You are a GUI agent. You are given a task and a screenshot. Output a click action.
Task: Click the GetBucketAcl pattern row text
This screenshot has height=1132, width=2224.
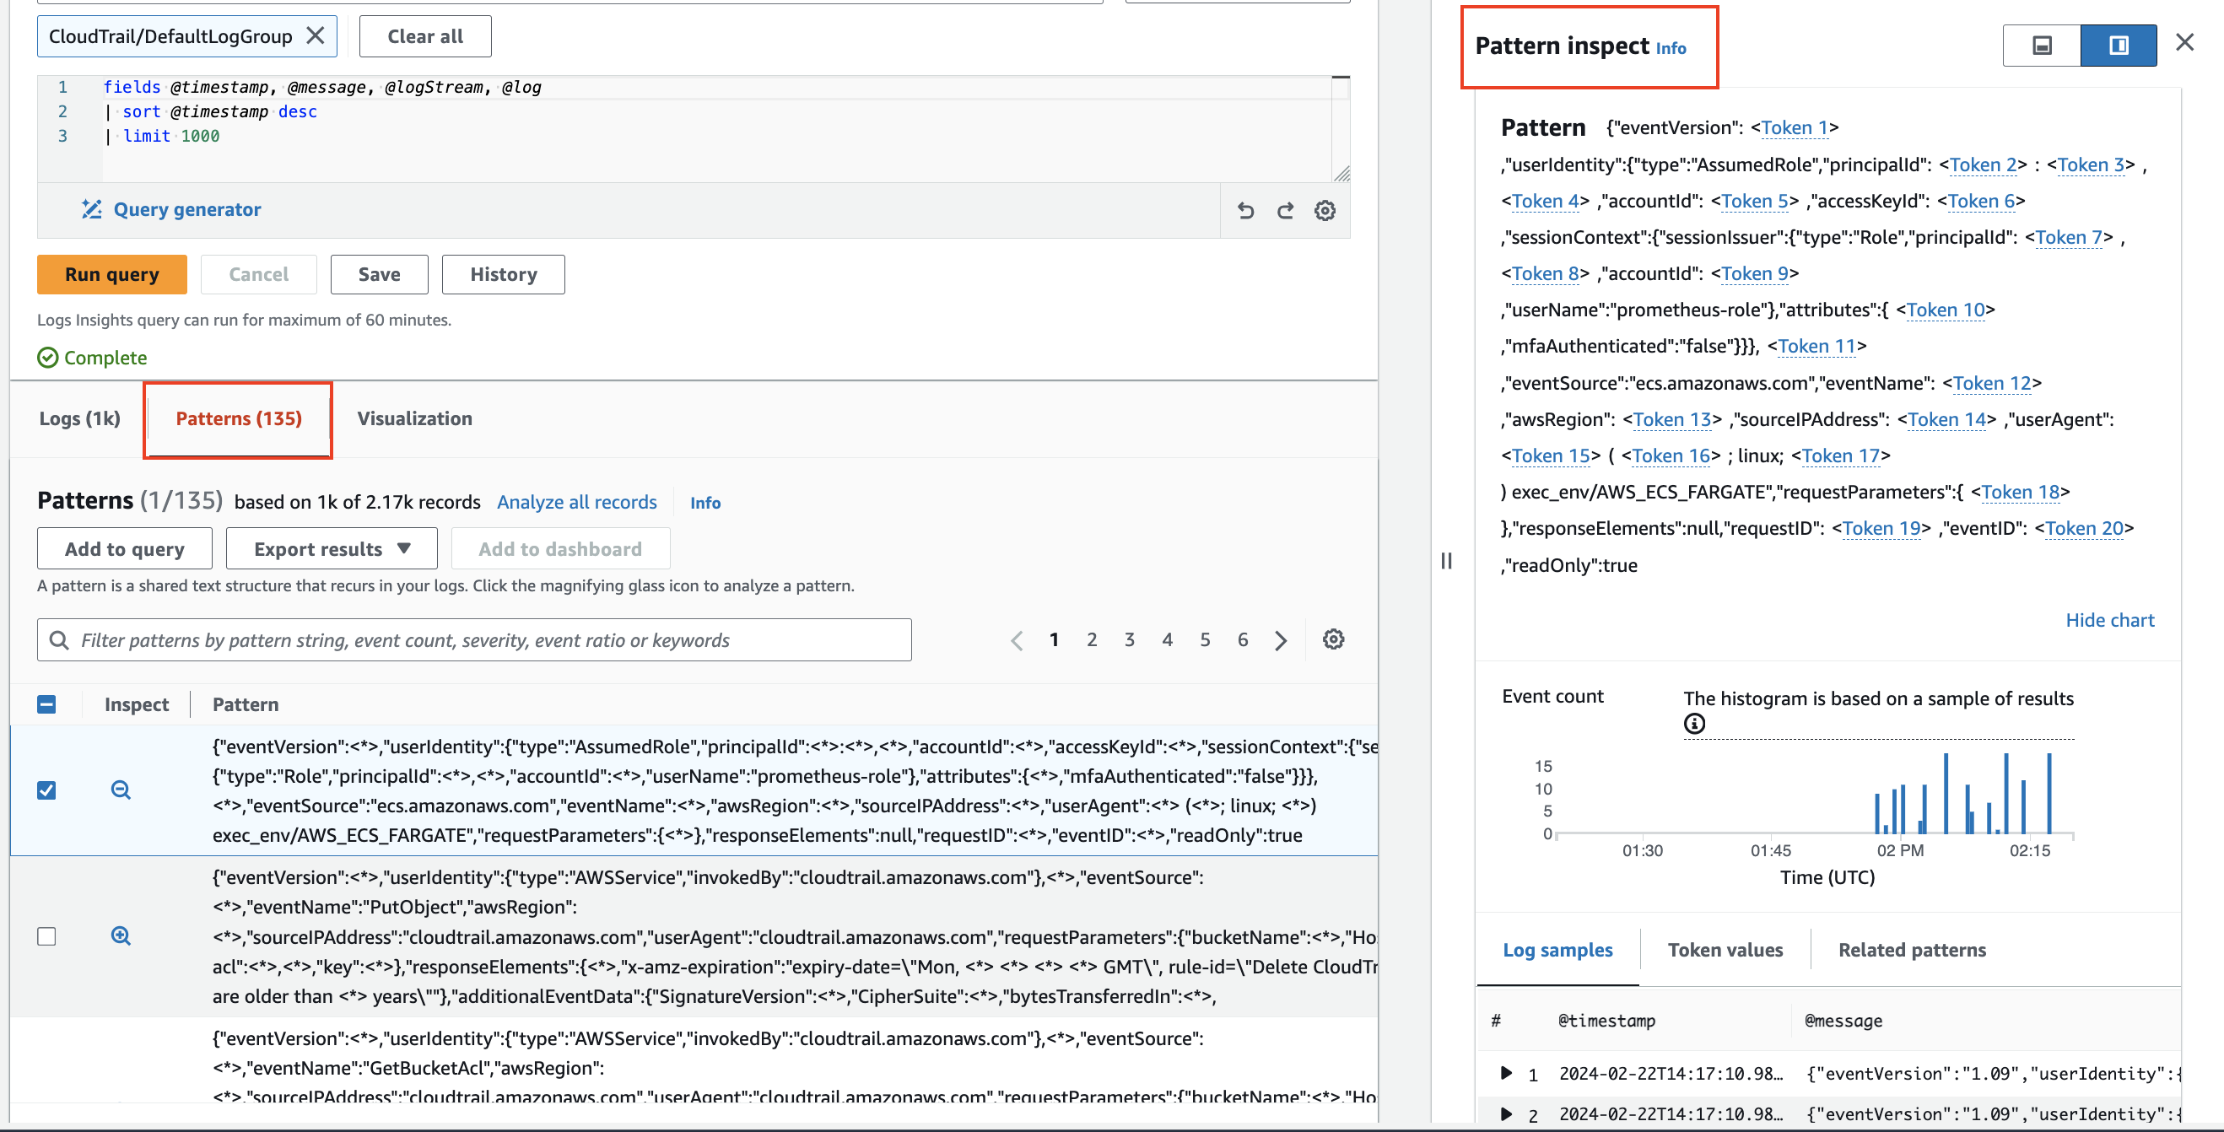(x=794, y=1067)
